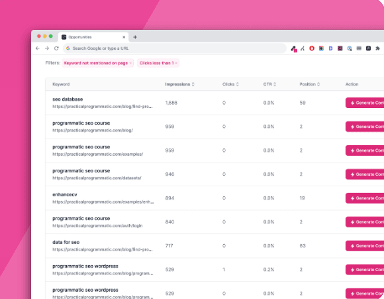Open the puzzle-piece extensions menu

377,48
